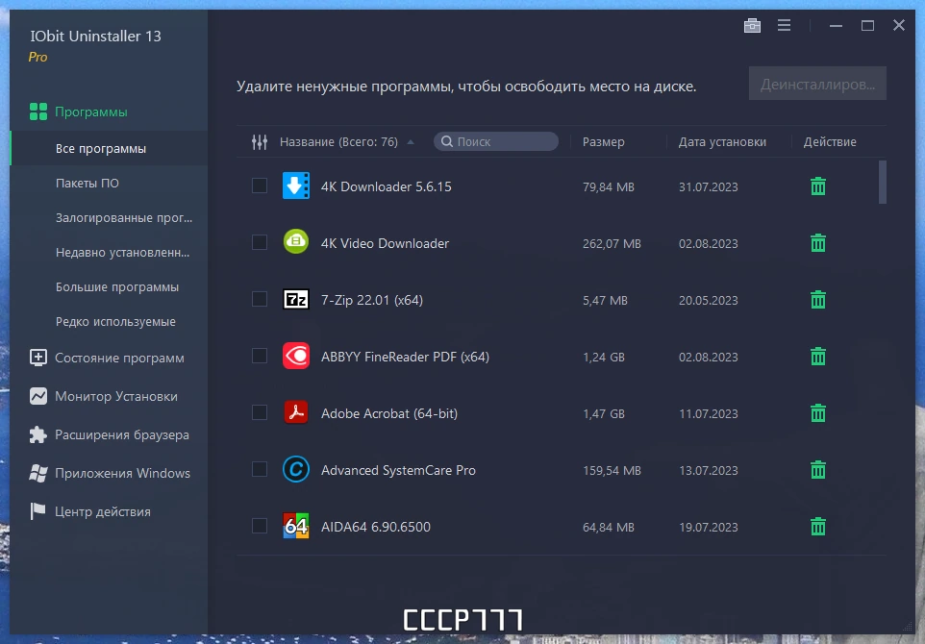Tick the AIDA64 6.90.6500 checkbox
The height and width of the screenshot is (644, 925).
point(260,526)
